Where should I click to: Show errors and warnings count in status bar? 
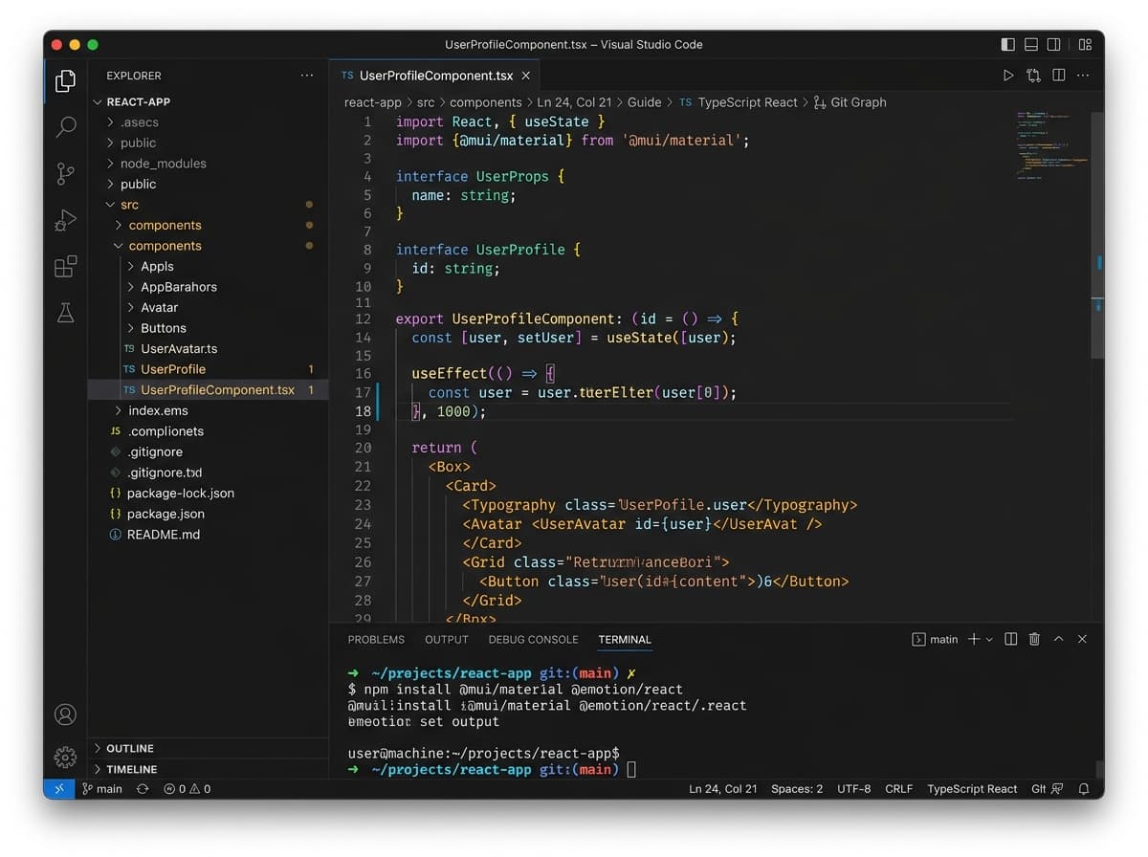tap(188, 789)
